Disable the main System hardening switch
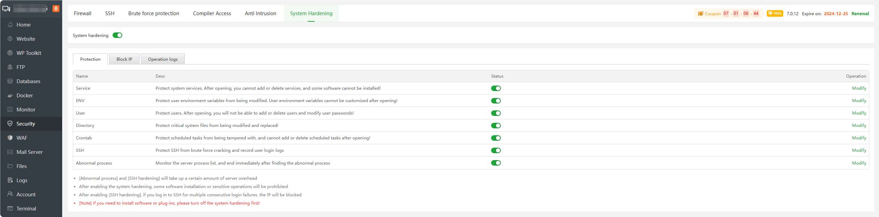 pos(117,35)
